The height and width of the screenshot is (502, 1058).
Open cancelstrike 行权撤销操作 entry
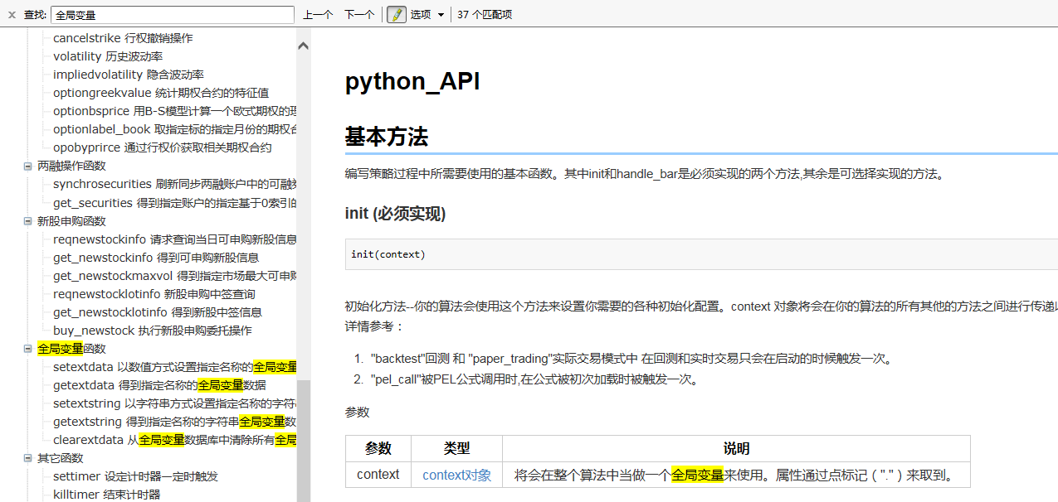point(123,38)
